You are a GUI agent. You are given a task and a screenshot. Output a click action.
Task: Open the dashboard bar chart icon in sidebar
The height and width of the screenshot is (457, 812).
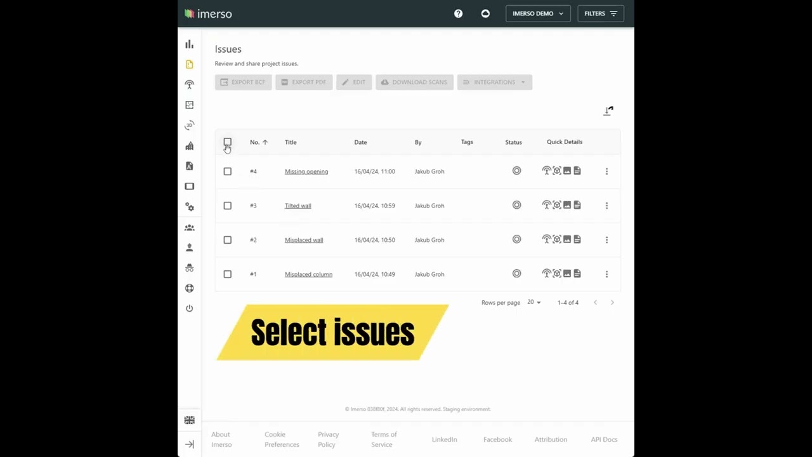click(189, 44)
